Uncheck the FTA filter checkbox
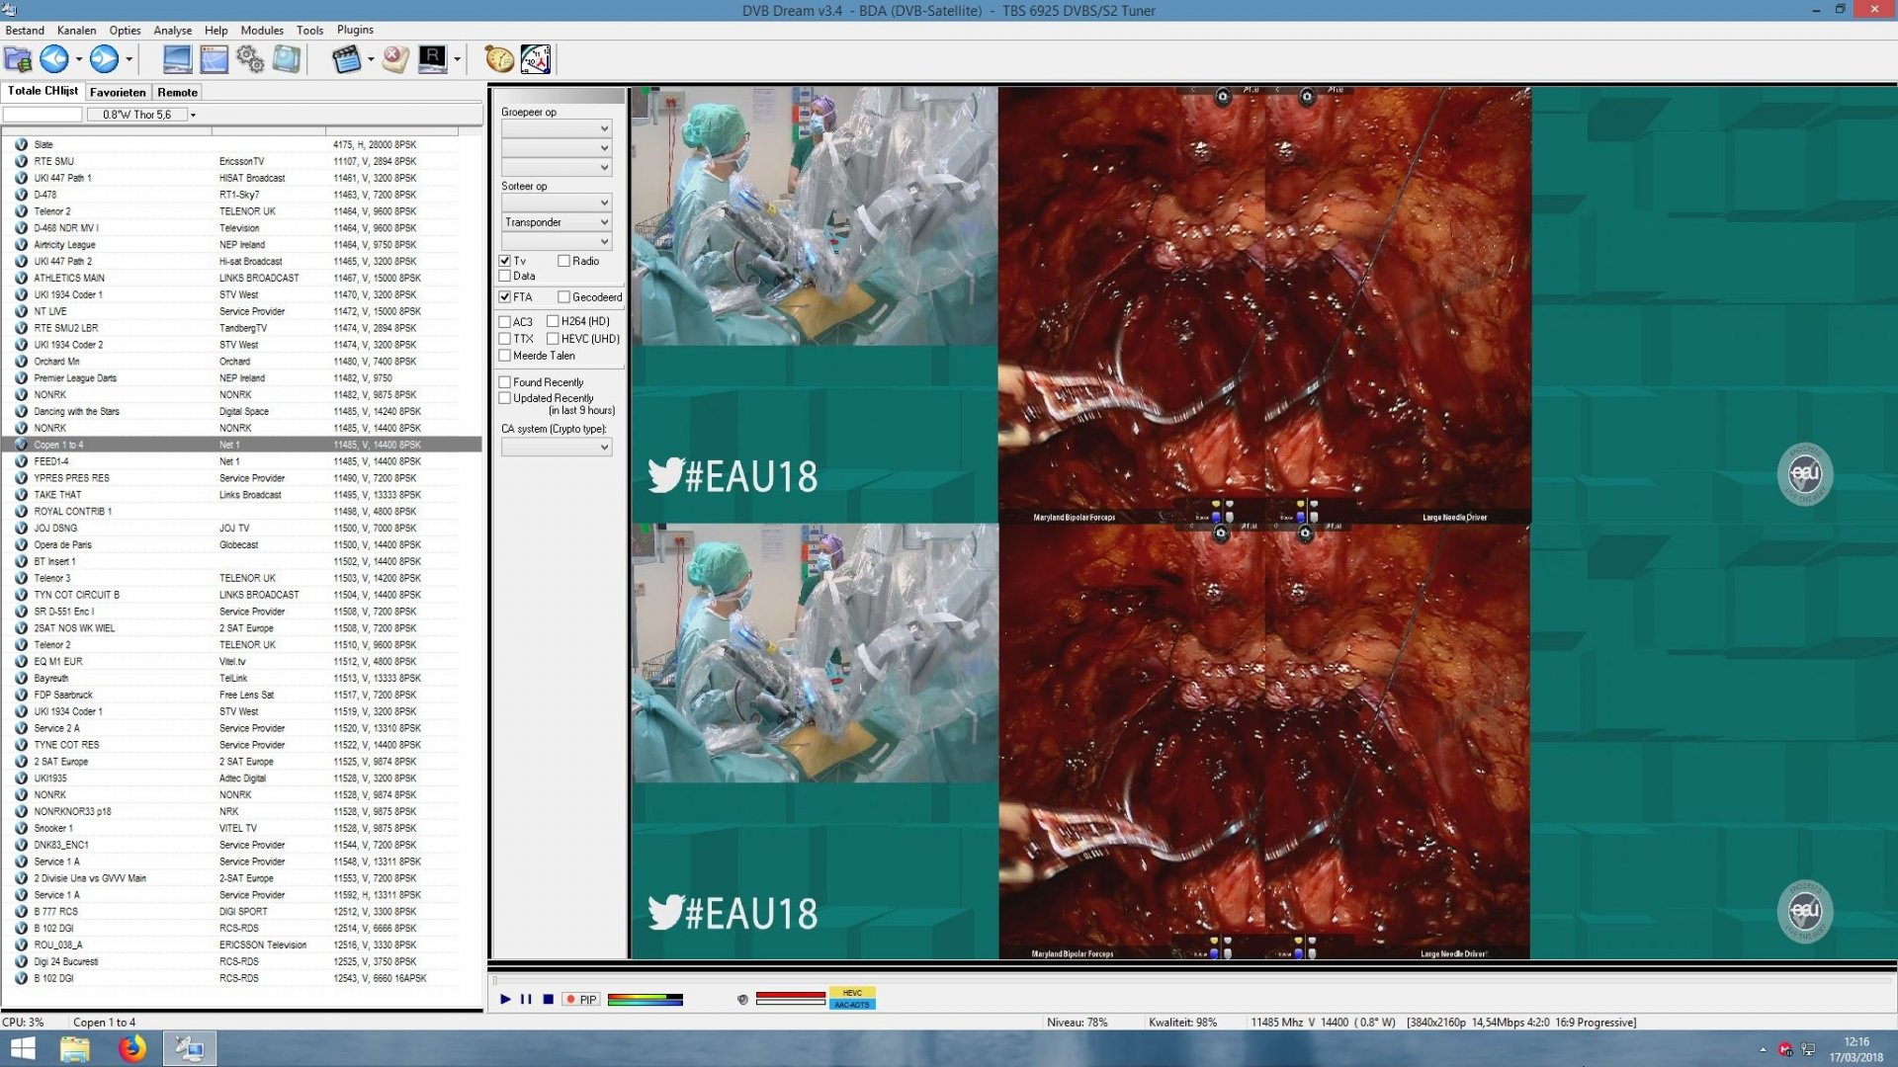Viewport: 1898px width, 1067px height. point(504,296)
